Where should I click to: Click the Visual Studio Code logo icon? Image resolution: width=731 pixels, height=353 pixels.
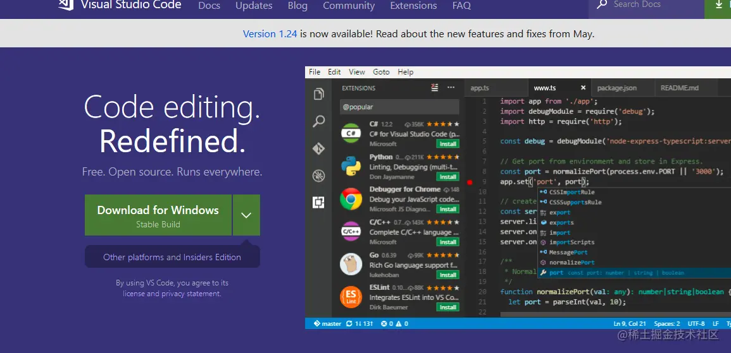tap(66, 4)
